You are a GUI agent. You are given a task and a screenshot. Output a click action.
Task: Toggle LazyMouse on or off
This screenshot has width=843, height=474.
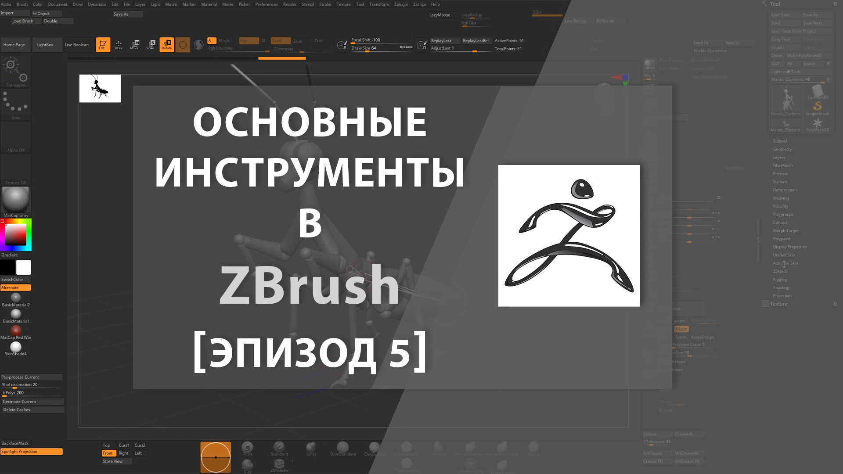tap(438, 14)
